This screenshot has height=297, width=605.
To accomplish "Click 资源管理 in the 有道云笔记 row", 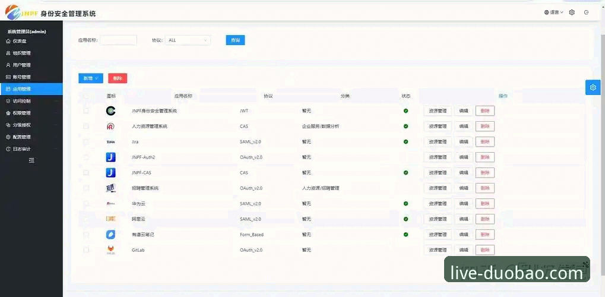I will click(x=438, y=235).
